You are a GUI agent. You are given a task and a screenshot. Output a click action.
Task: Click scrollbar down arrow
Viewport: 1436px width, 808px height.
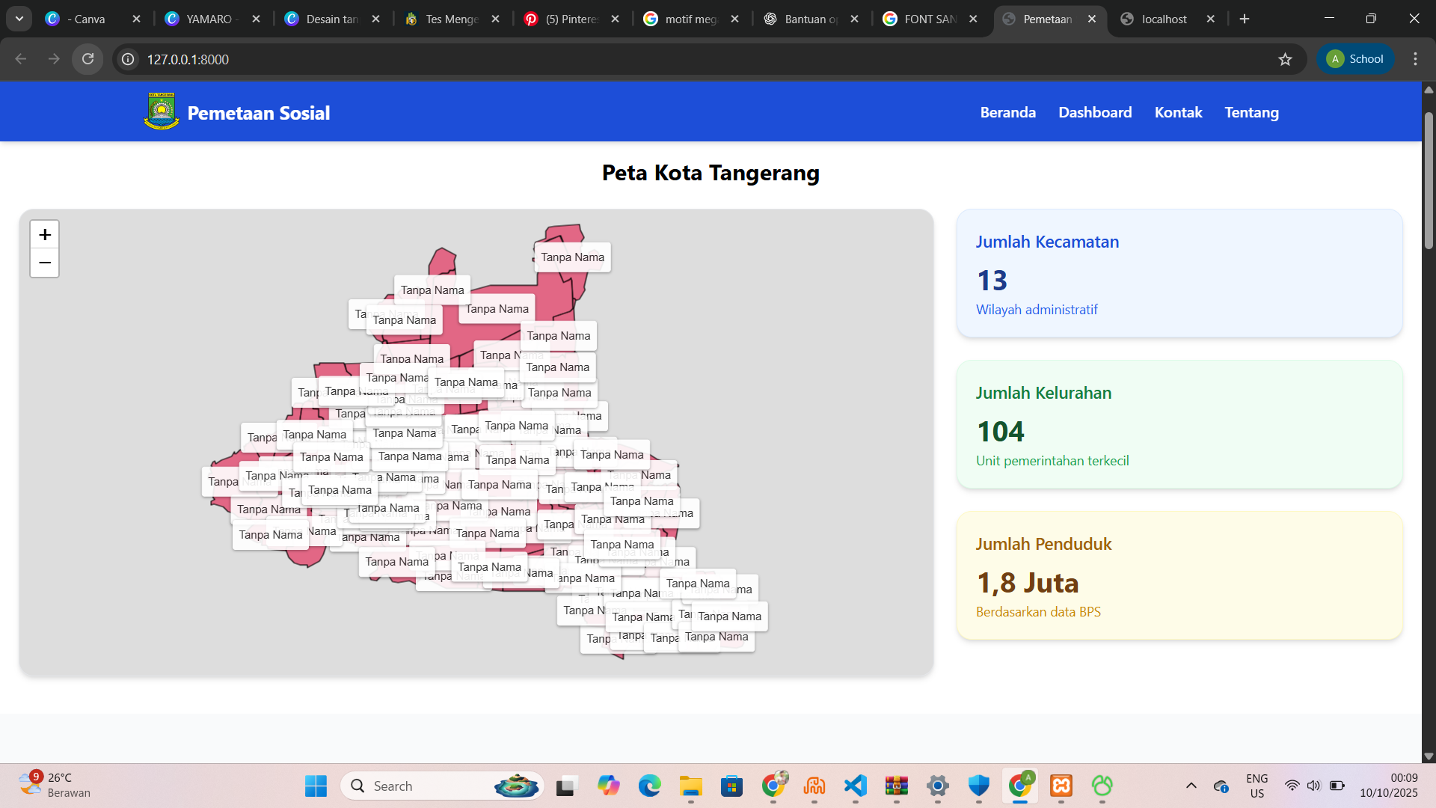pos(1429,756)
